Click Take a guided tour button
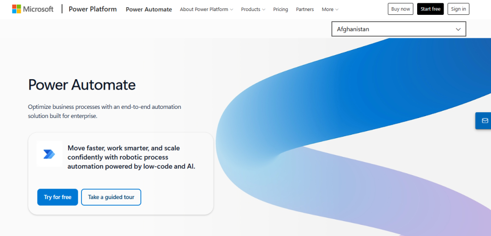 click(x=111, y=197)
